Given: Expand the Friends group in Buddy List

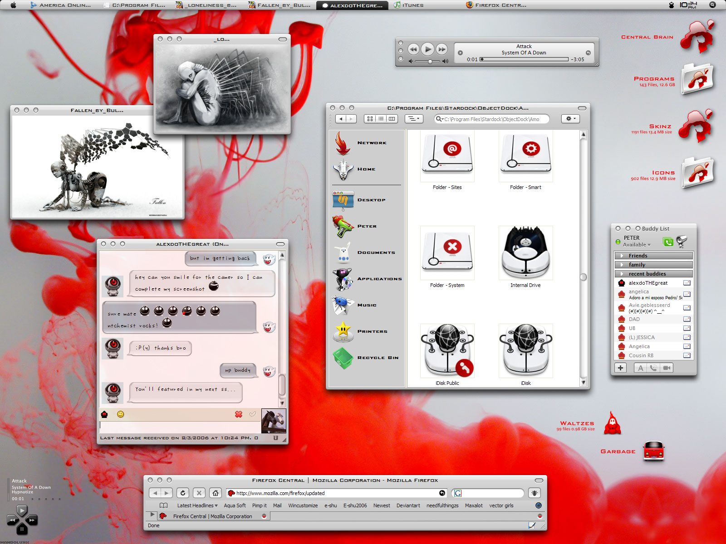Looking at the screenshot, I should (653, 256).
